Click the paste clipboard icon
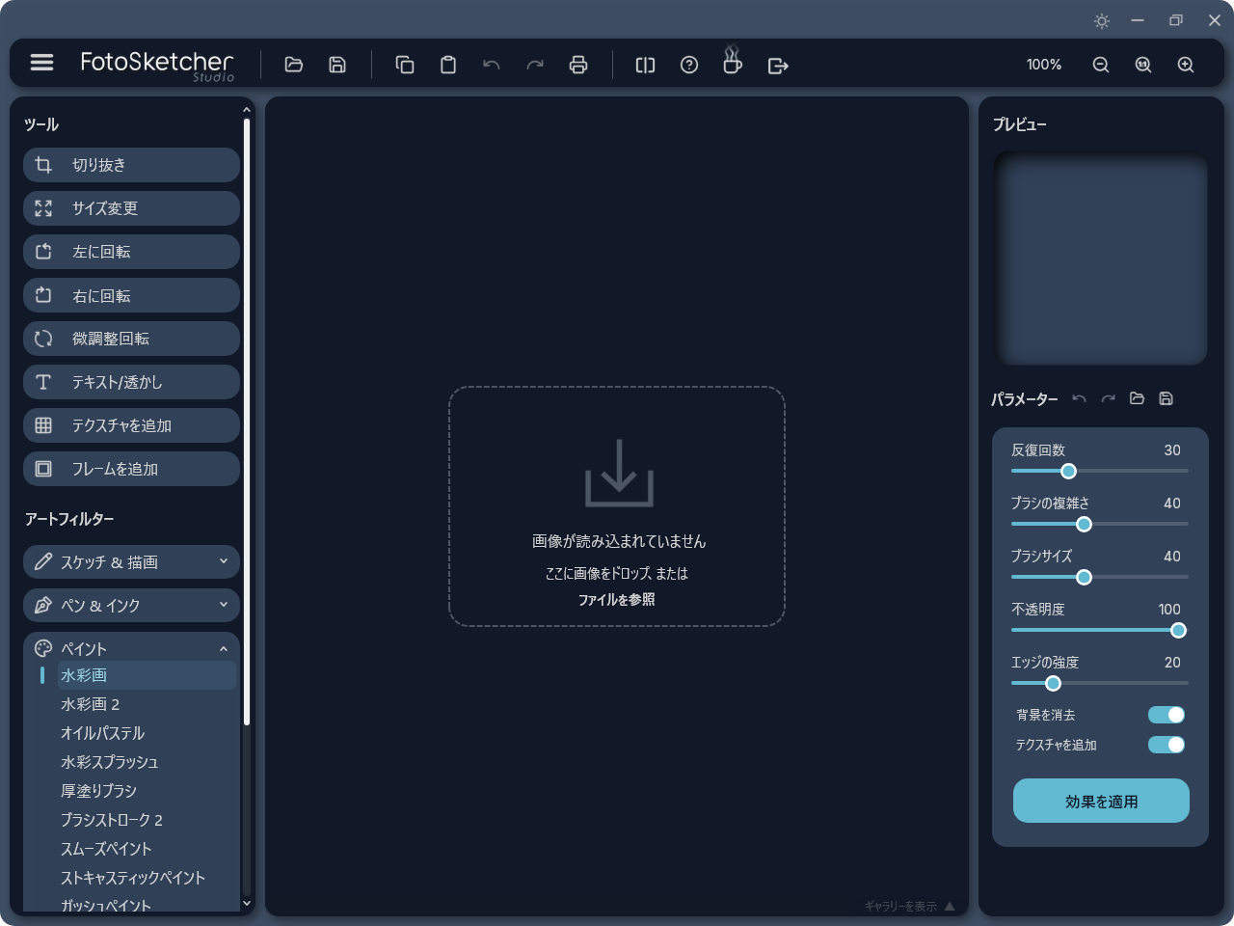1234x926 pixels. click(x=448, y=65)
